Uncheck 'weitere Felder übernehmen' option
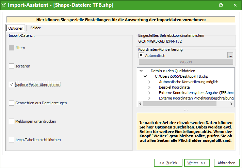Viewport: 242px width, 168px height. tap(12, 85)
